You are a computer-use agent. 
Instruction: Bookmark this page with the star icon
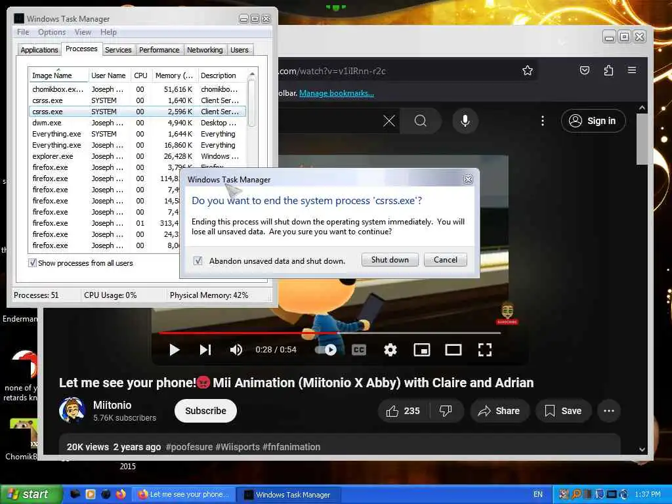pos(528,70)
